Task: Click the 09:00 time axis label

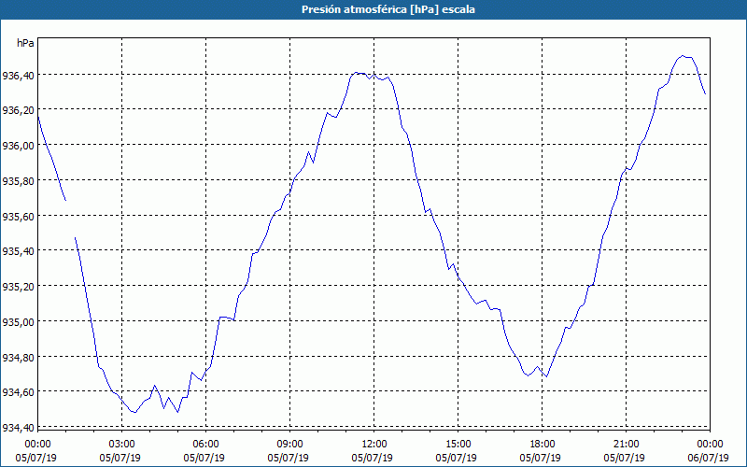Action: (x=289, y=445)
